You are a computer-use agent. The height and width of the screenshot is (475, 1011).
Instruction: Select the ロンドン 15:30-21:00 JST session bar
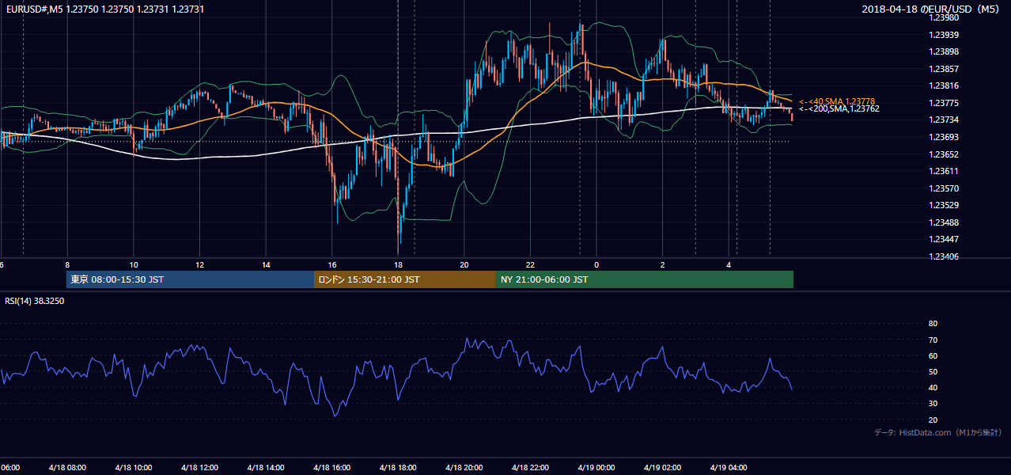pos(405,279)
